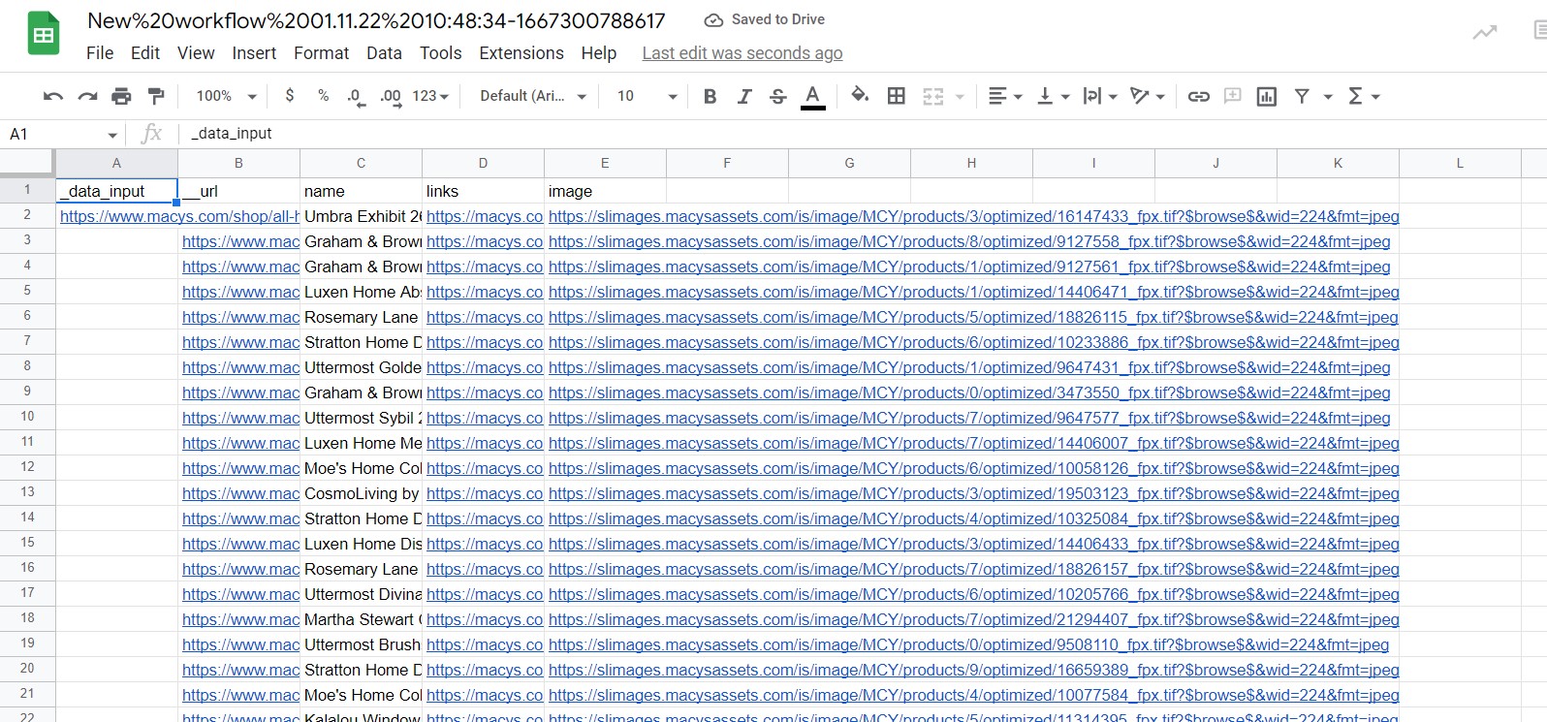The height and width of the screenshot is (722, 1547).
Task: Toggle bold formatting
Action: (x=710, y=96)
